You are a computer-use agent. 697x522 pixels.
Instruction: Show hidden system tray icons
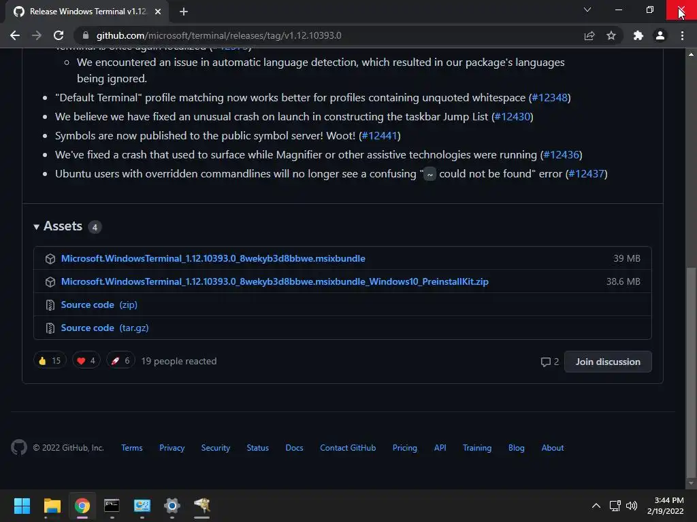pyautogui.click(x=596, y=506)
